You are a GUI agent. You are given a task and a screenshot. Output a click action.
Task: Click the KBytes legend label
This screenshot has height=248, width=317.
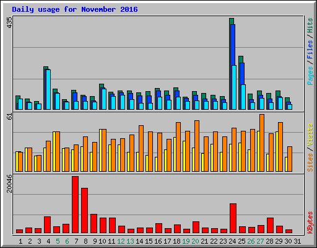tap(310, 223)
